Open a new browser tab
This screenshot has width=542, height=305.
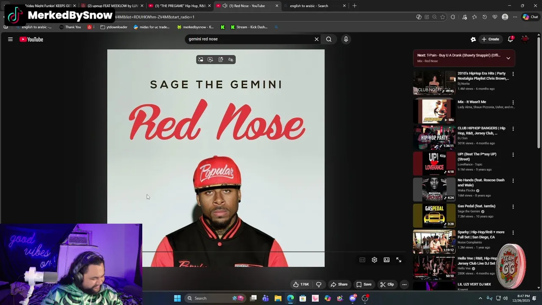(x=354, y=6)
